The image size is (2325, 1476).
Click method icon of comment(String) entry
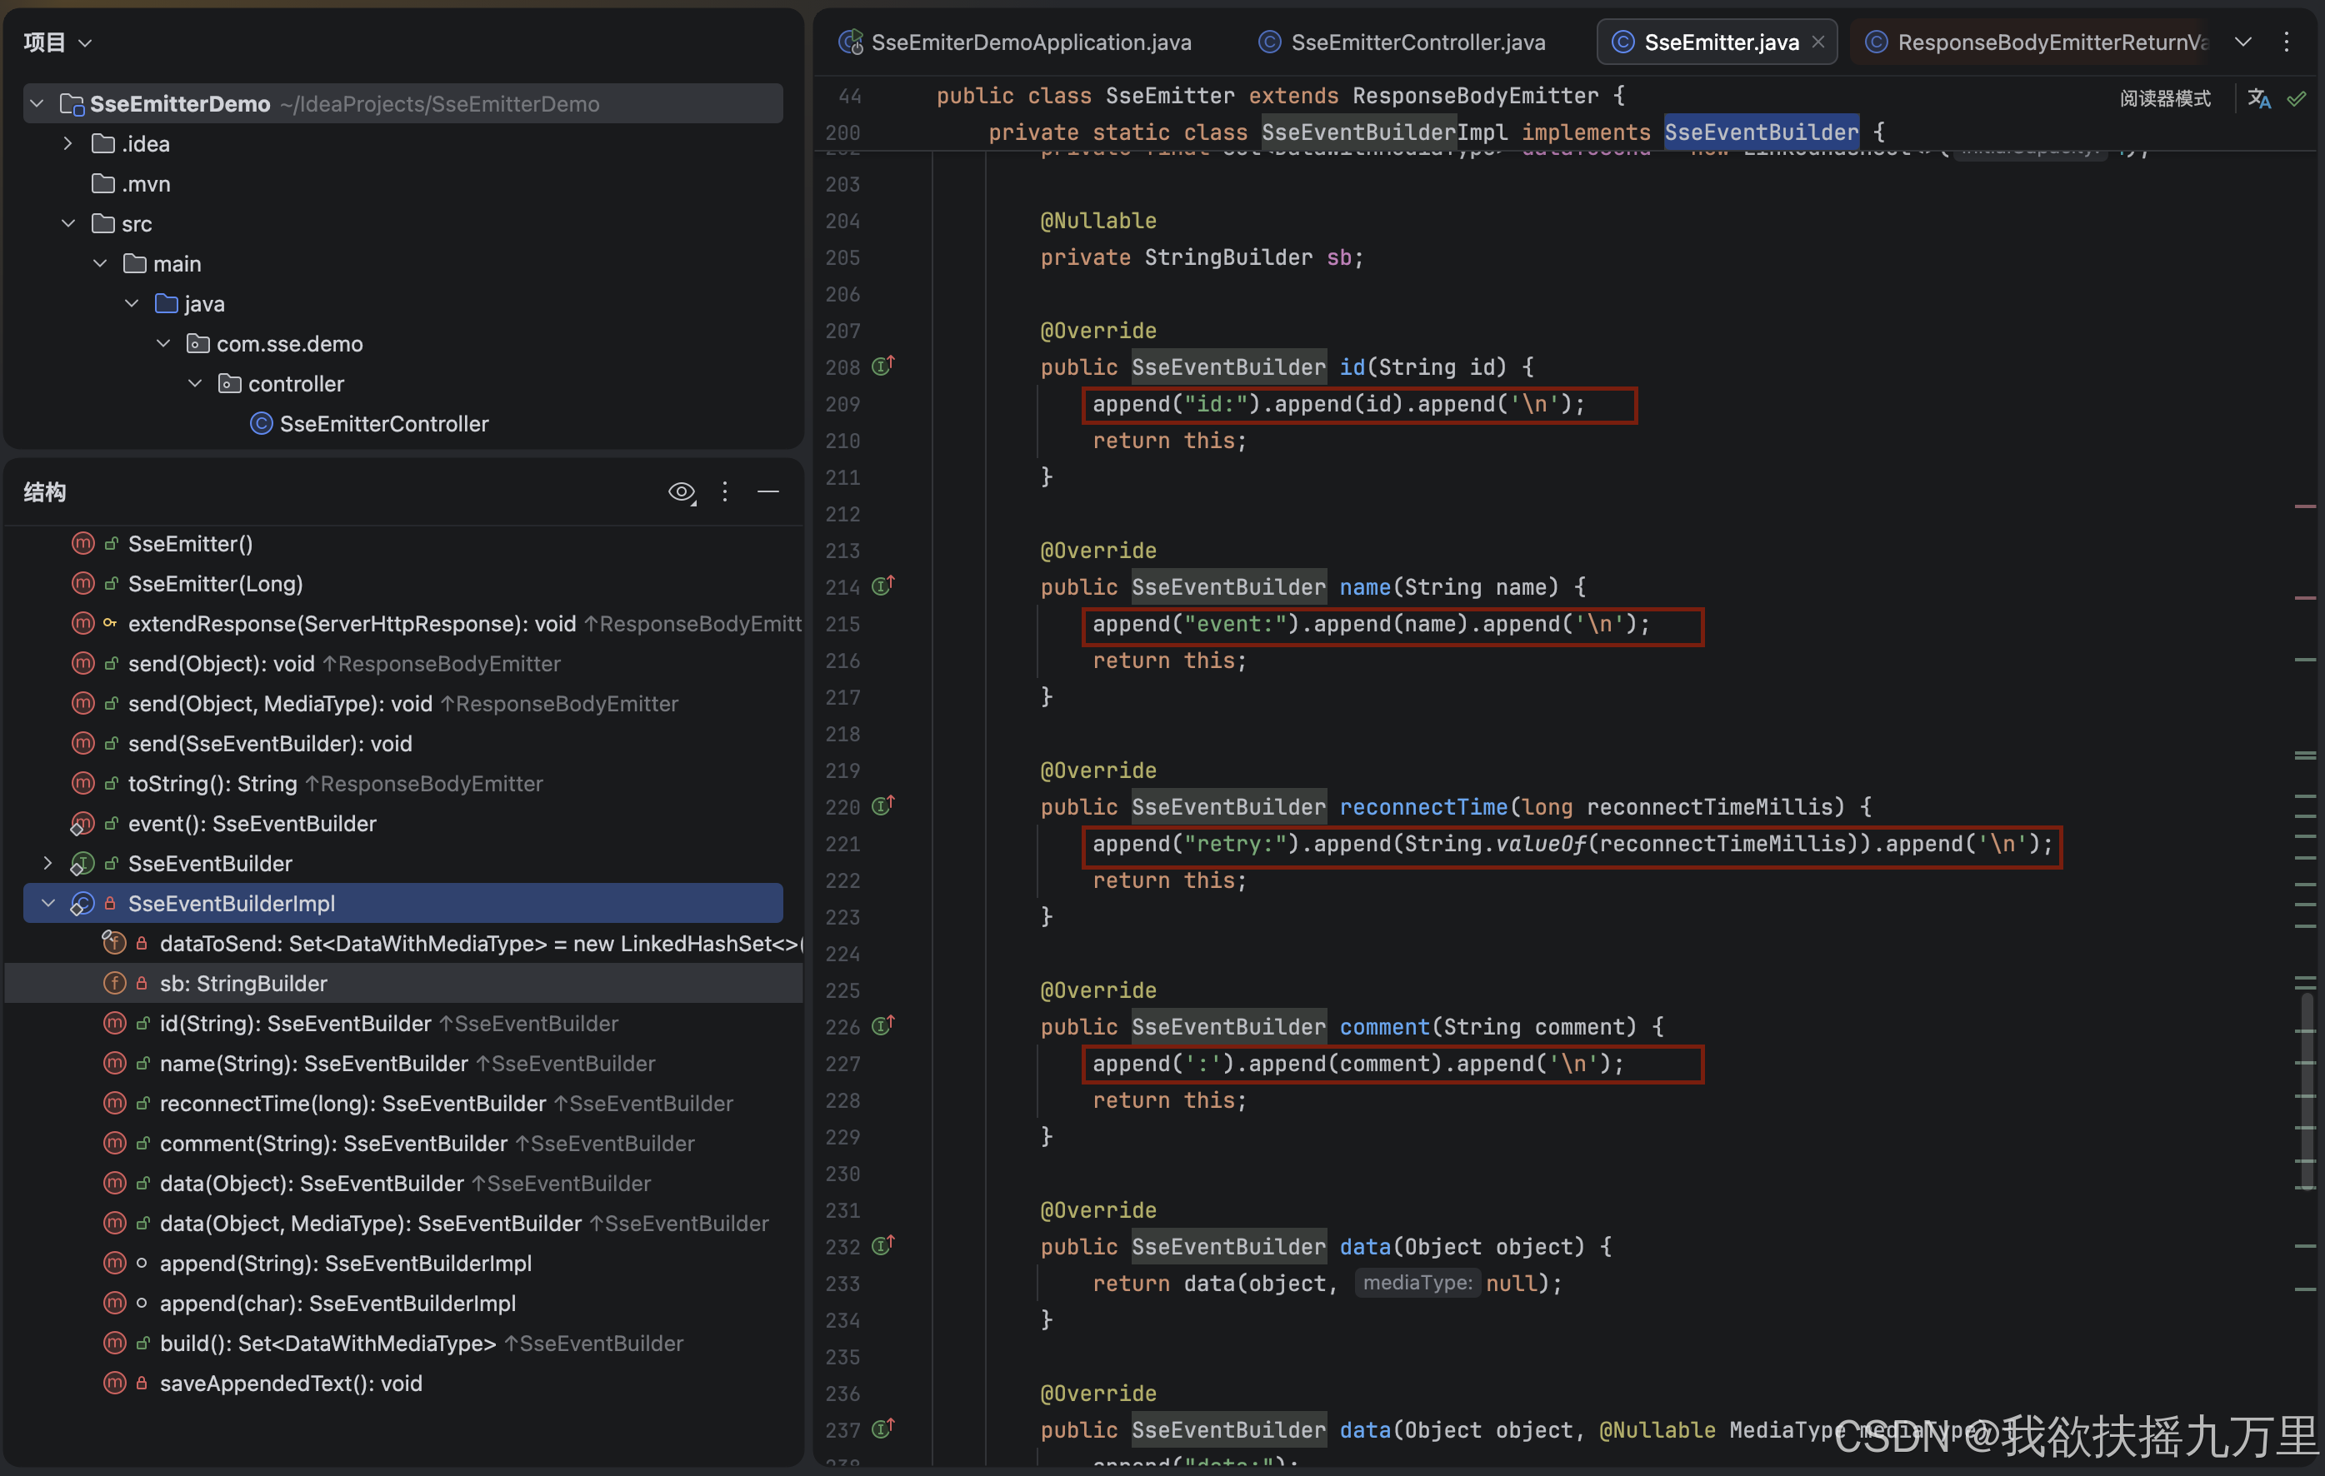coord(114,1144)
